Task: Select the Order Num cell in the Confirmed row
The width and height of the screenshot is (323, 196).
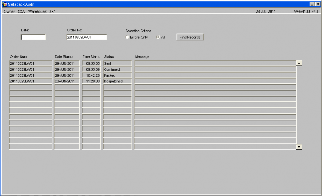Action: 31,69
